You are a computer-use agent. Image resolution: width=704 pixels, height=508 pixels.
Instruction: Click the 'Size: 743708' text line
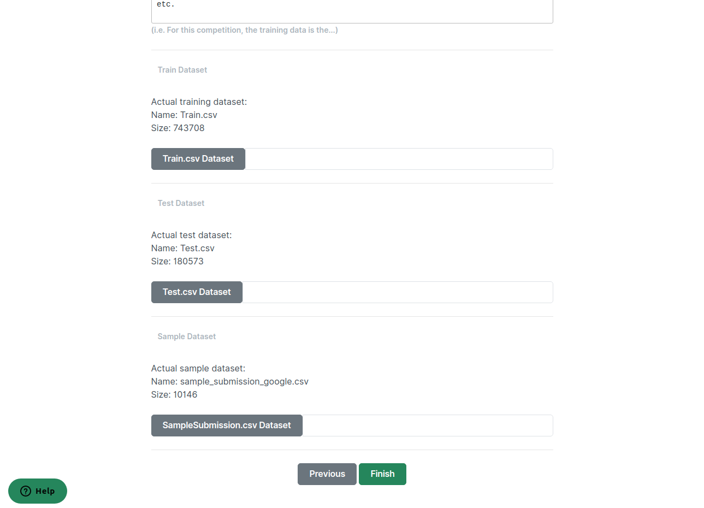click(178, 128)
